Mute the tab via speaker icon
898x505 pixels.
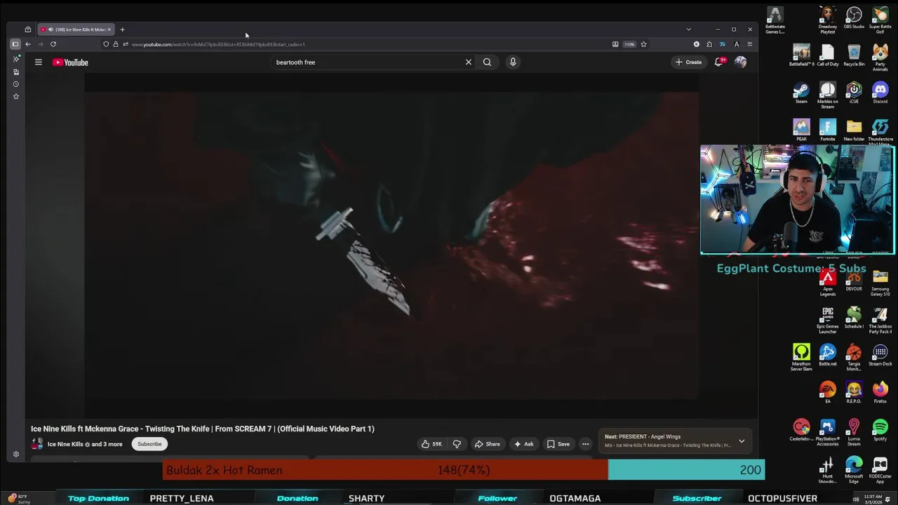[51, 29]
